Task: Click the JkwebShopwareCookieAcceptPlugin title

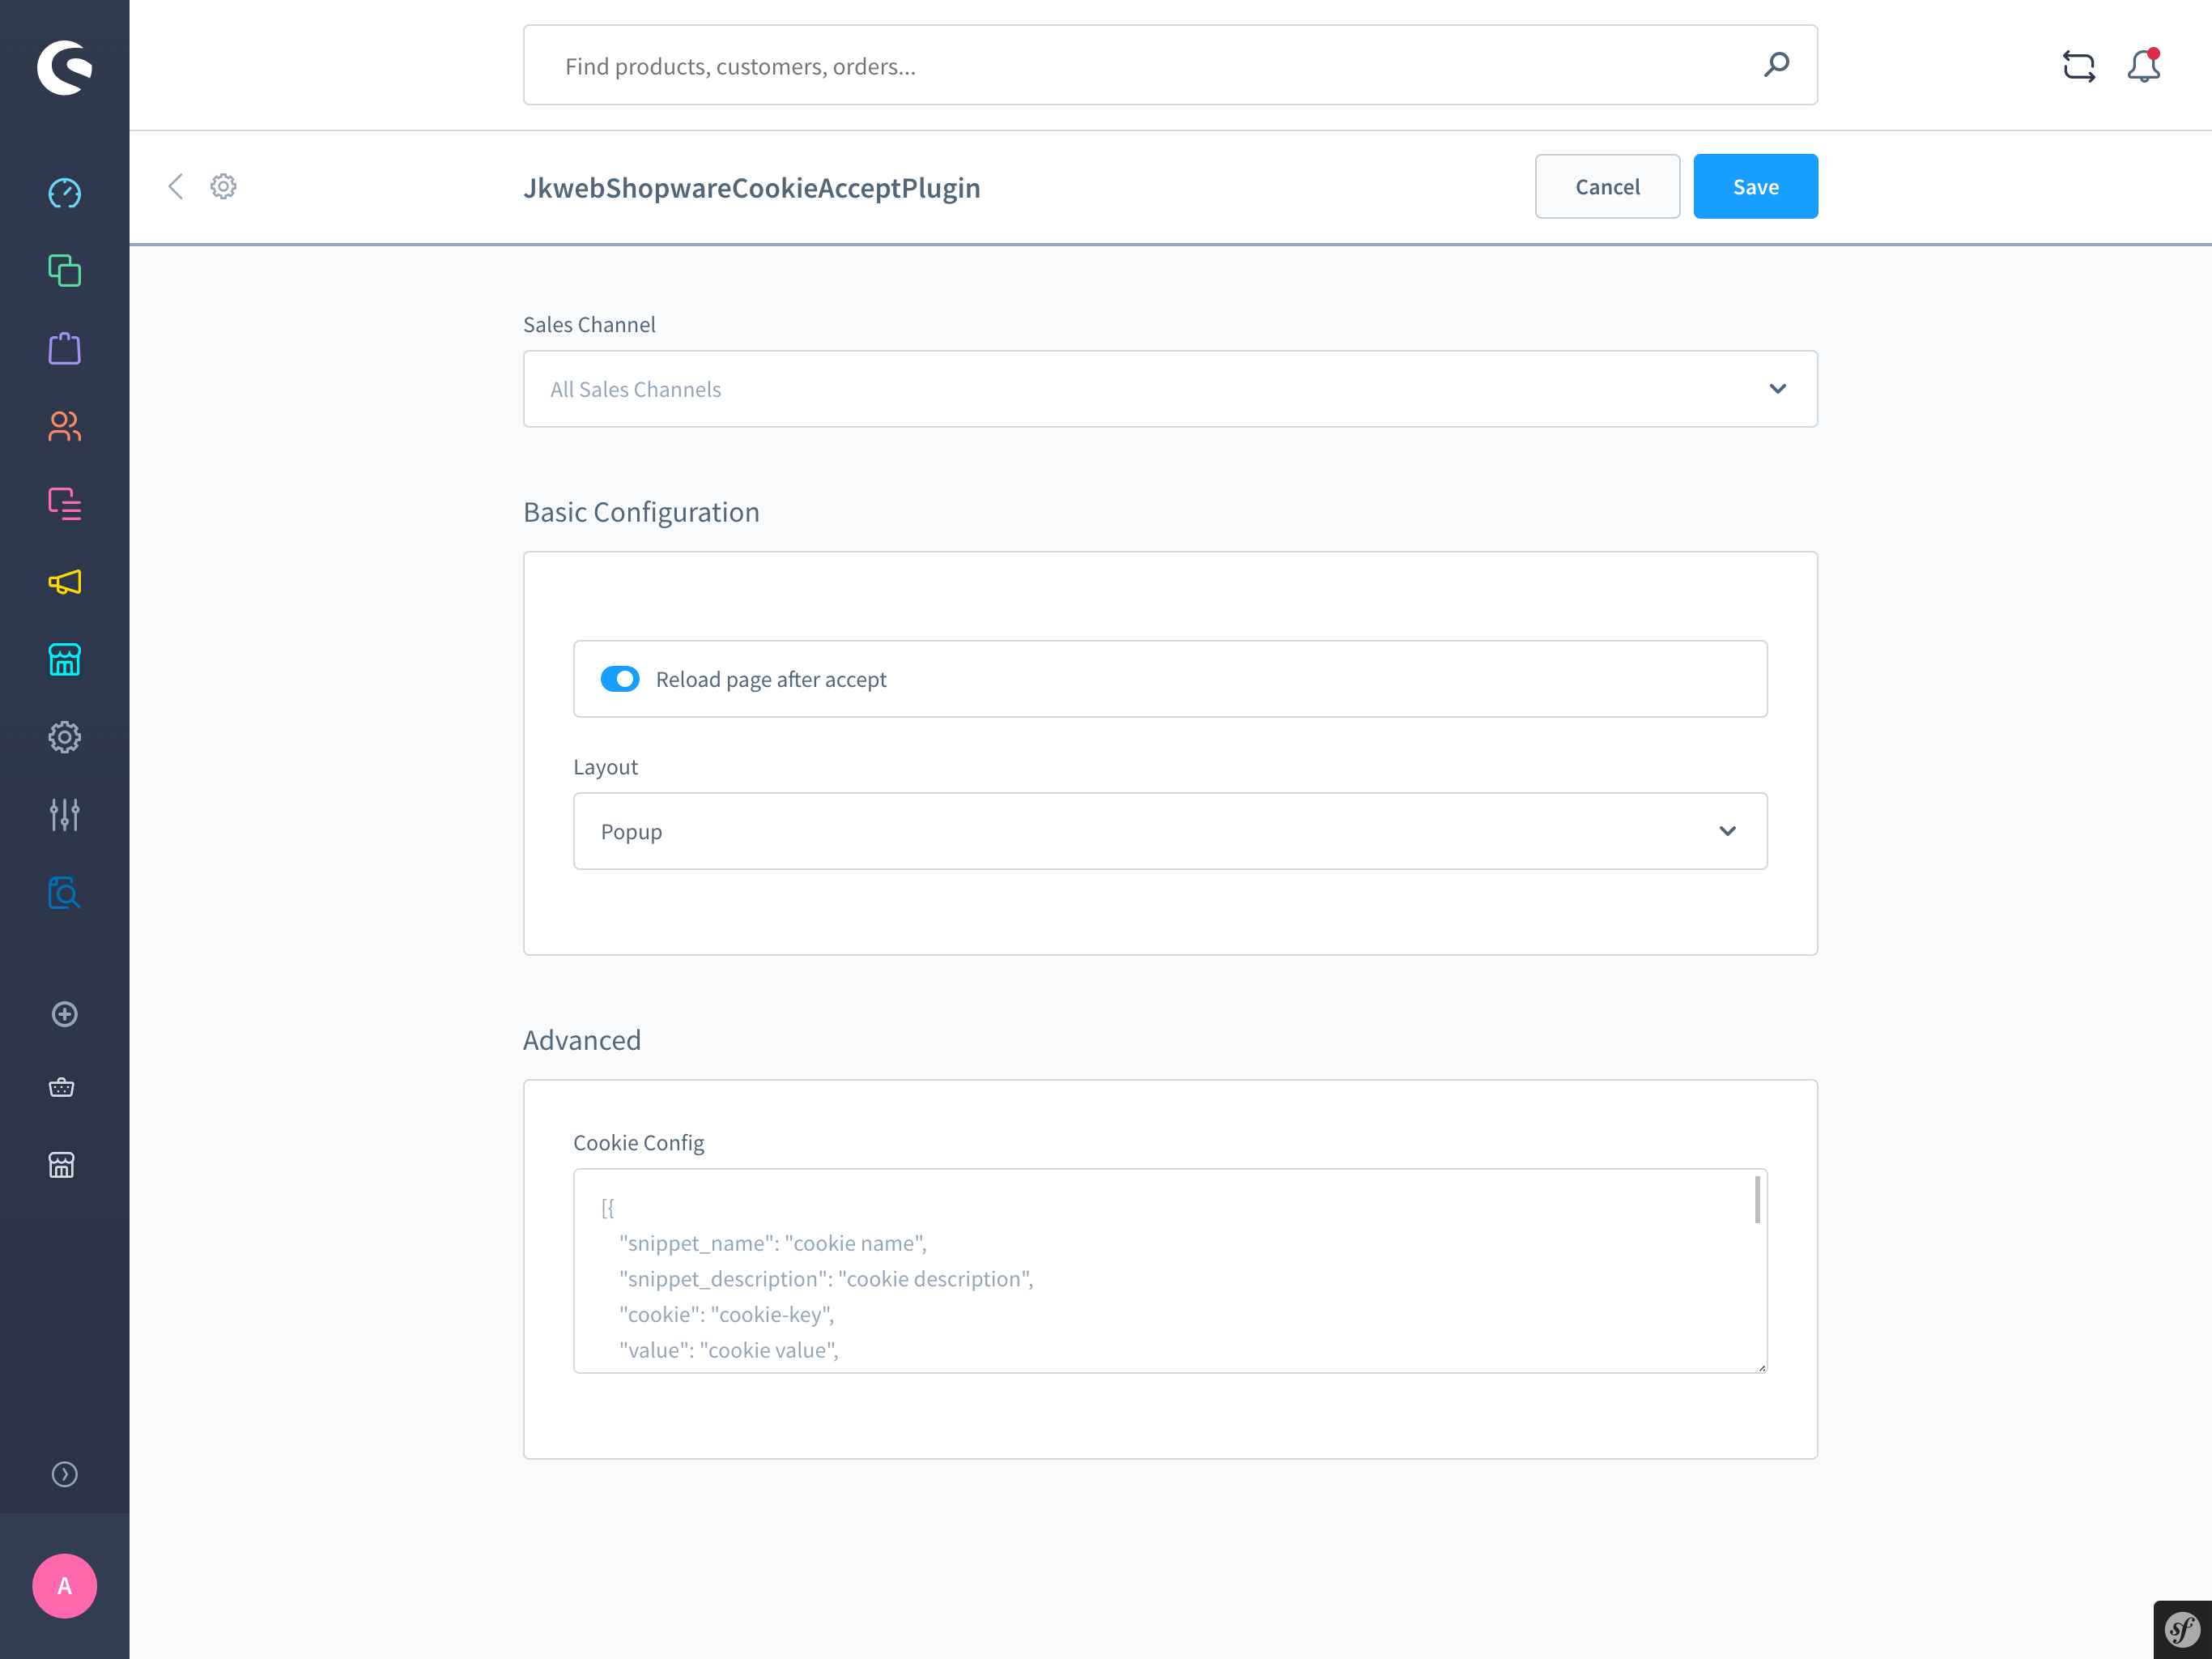Action: (751, 187)
